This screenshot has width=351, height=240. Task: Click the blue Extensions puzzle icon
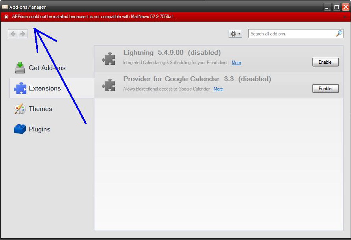coord(20,88)
